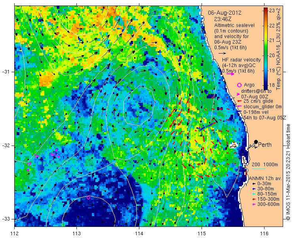Click the dark red top of temperature colorbar
The width and height of the screenshot is (293, 238).
pos(266,10)
